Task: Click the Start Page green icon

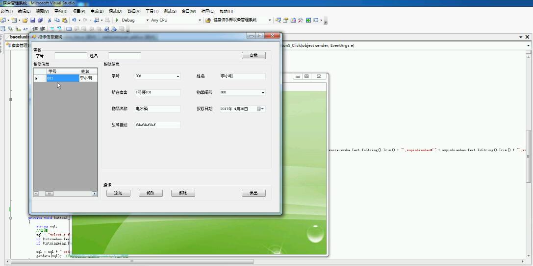Action: [308, 20]
